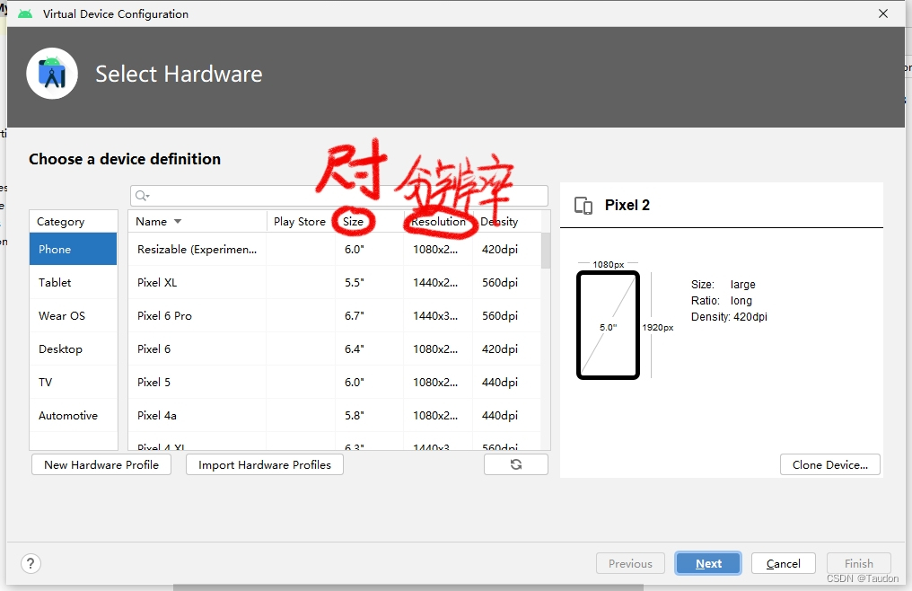Click the search magnifier icon

pyautogui.click(x=142, y=196)
